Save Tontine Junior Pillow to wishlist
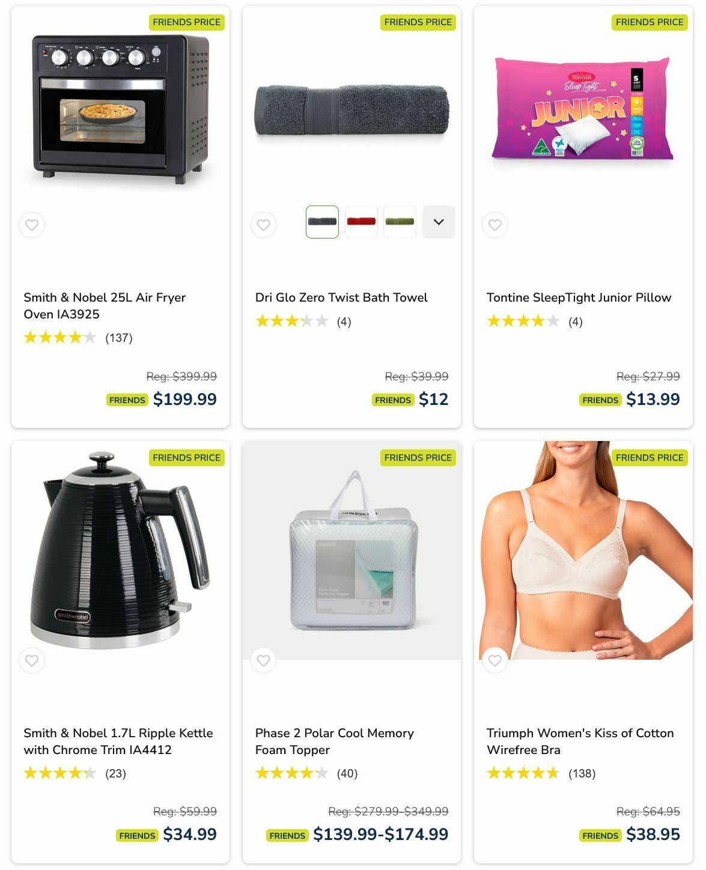Image resolution: width=706 pixels, height=870 pixels. (495, 225)
